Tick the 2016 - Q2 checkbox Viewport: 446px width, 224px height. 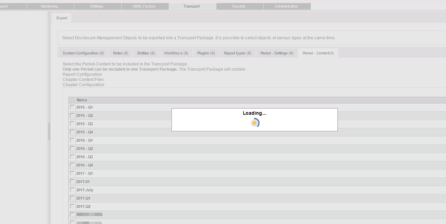[x=72, y=148]
